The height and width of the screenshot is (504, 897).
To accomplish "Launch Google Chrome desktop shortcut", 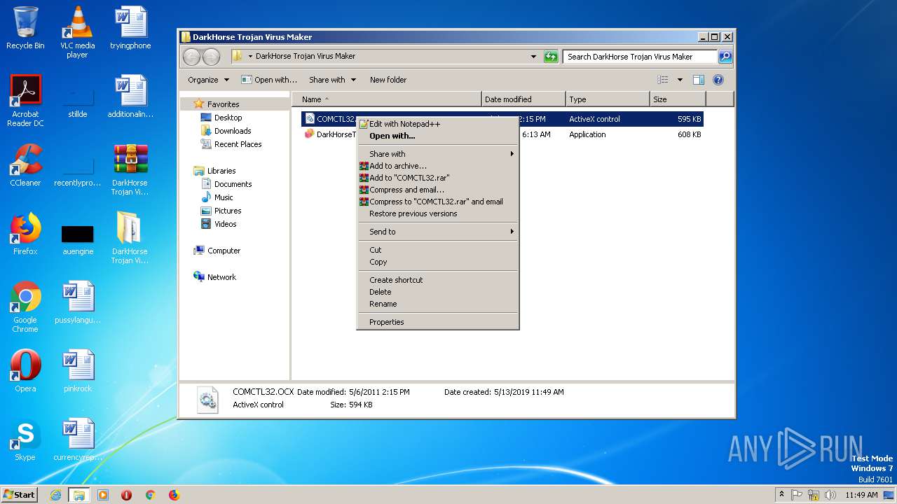I will [x=25, y=307].
